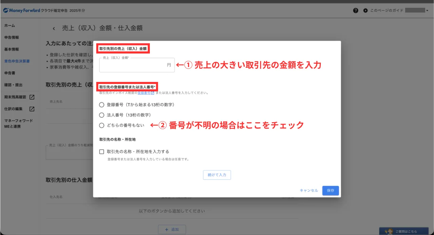Open 期末残高確認 external link icon
The image size is (434, 235).
32,97
